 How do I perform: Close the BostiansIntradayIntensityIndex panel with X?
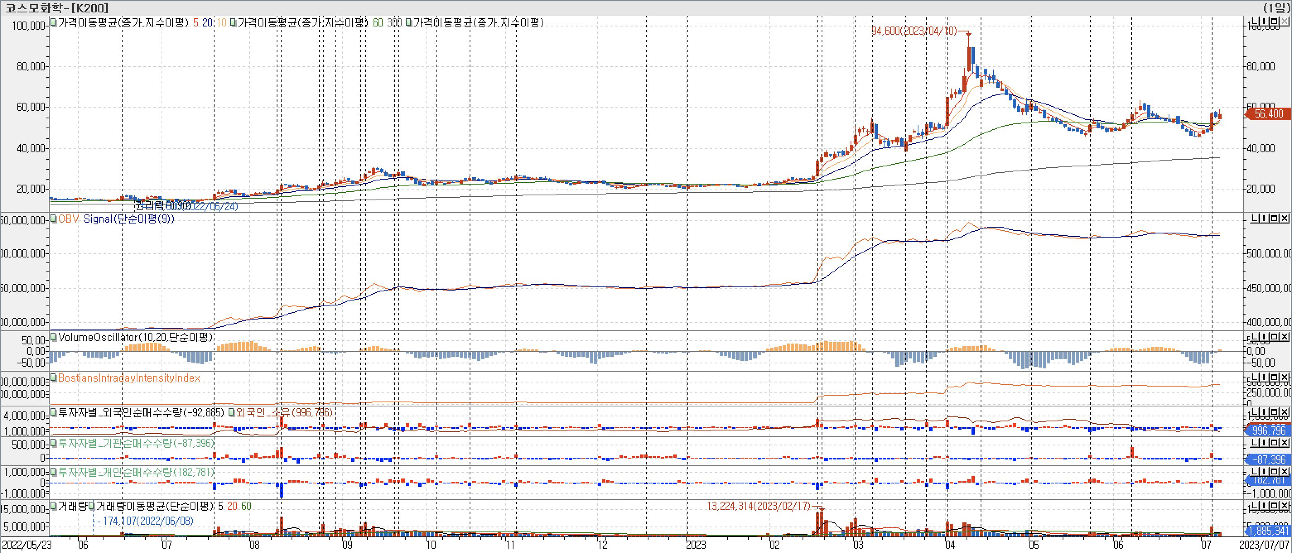click(1285, 377)
